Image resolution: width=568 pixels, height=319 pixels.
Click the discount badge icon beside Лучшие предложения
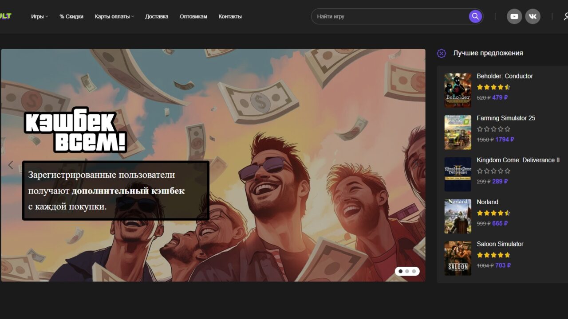pyautogui.click(x=441, y=53)
